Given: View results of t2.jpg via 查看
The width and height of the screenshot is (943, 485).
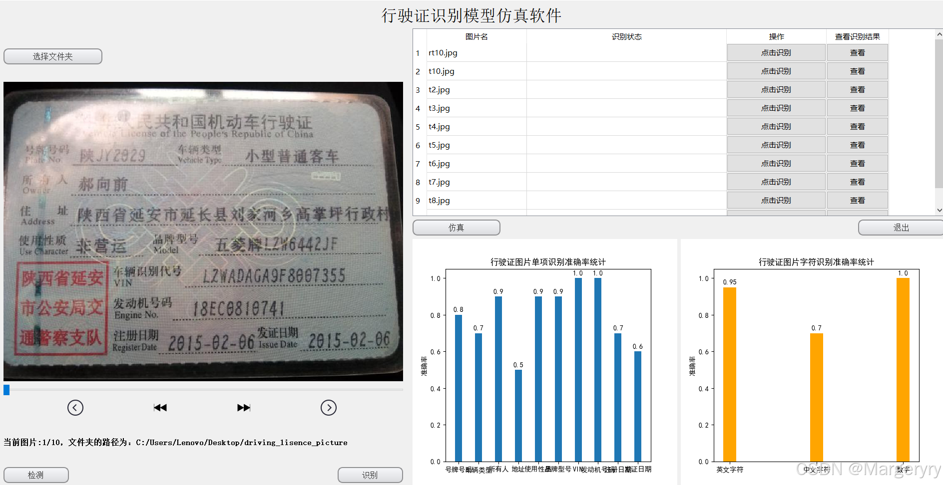Looking at the screenshot, I should [x=858, y=89].
